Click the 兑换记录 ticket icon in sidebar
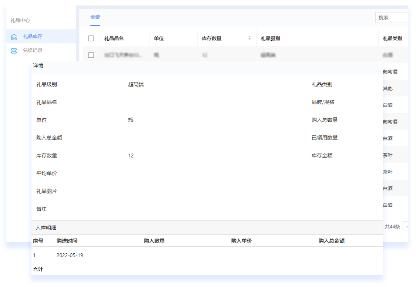 [14, 51]
